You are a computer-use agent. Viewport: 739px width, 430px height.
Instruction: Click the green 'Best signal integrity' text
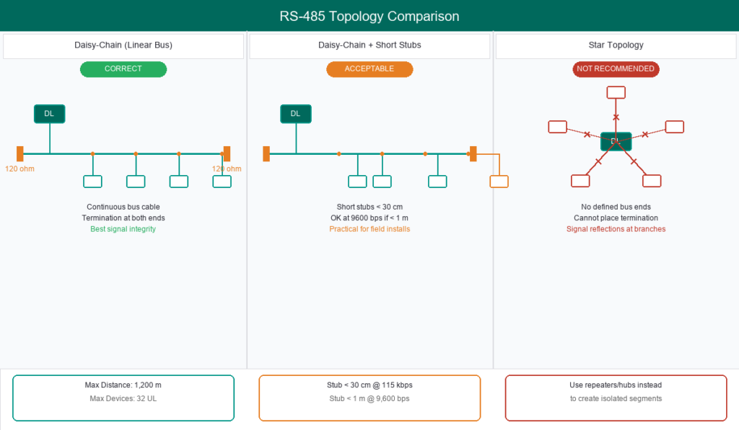[123, 229]
